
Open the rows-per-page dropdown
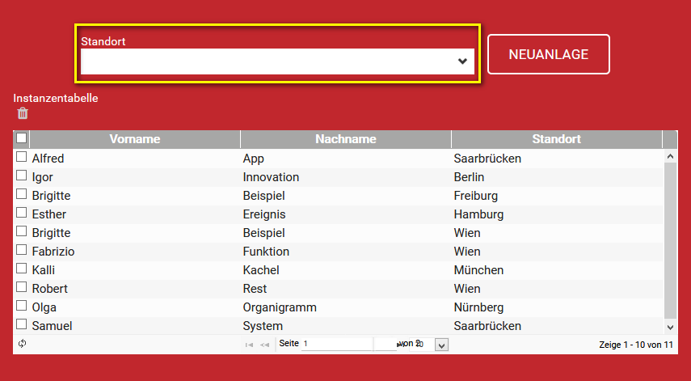click(441, 345)
